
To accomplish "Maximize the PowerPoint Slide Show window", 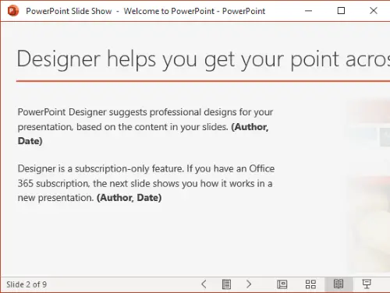I will 341,11.
